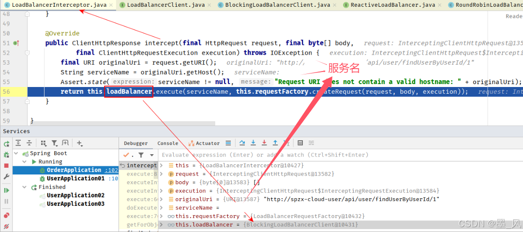Select the 'intercept' stack frame

point(138,166)
